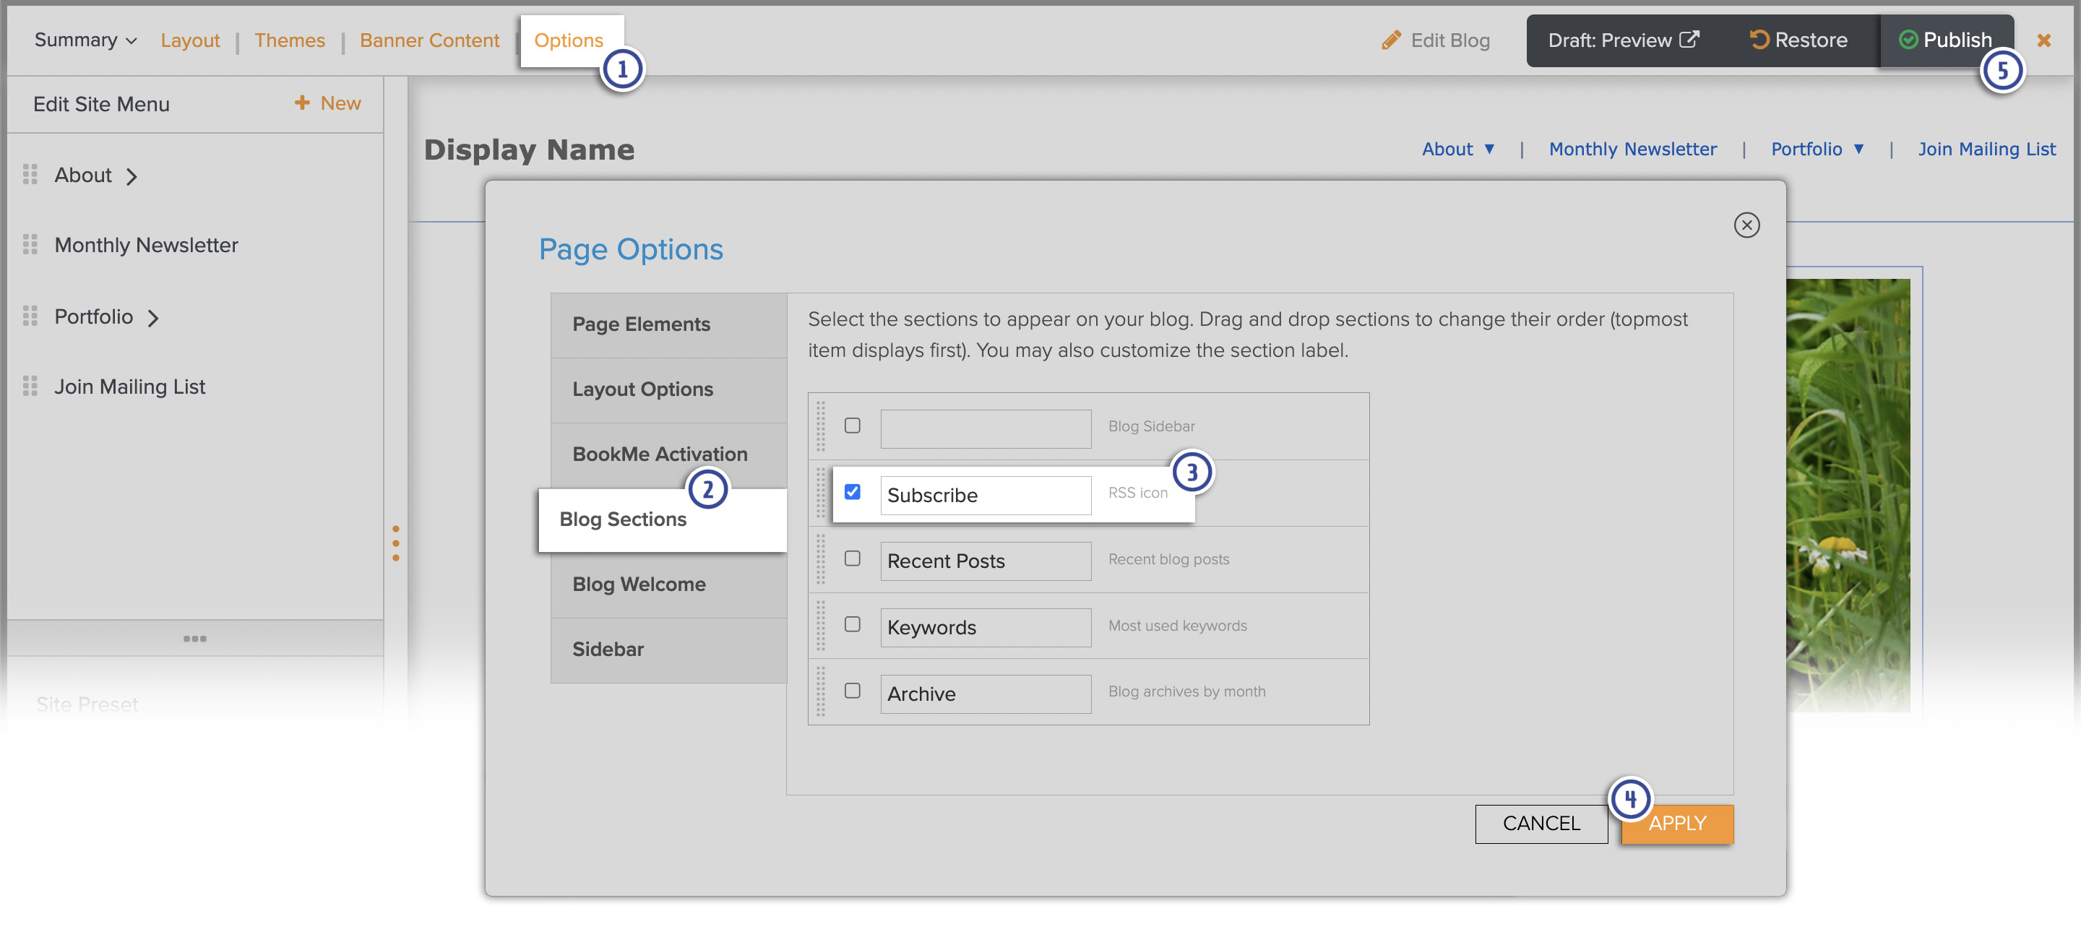Screen dimensions: 2081x932
Task: Open the Blog Welcome section
Action: click(x=668, y=584)
